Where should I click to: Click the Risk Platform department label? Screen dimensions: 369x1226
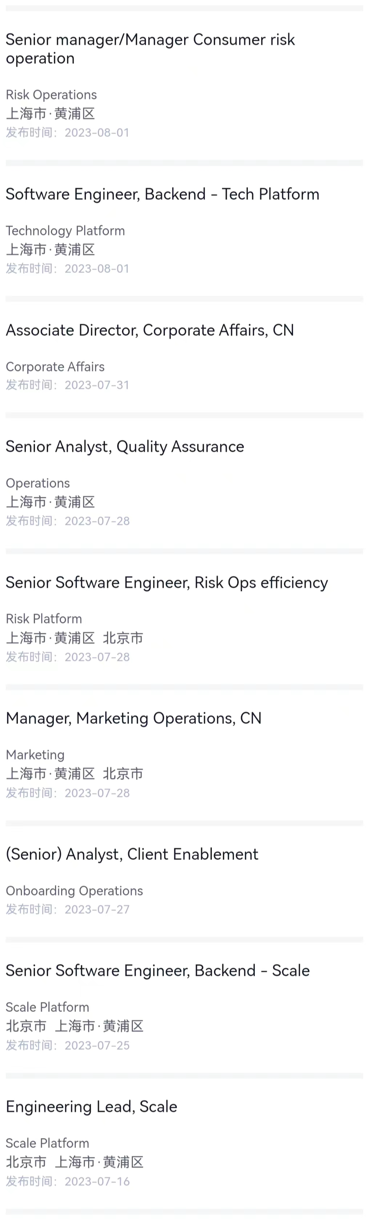pyautogui.click(x=44, y=619)
